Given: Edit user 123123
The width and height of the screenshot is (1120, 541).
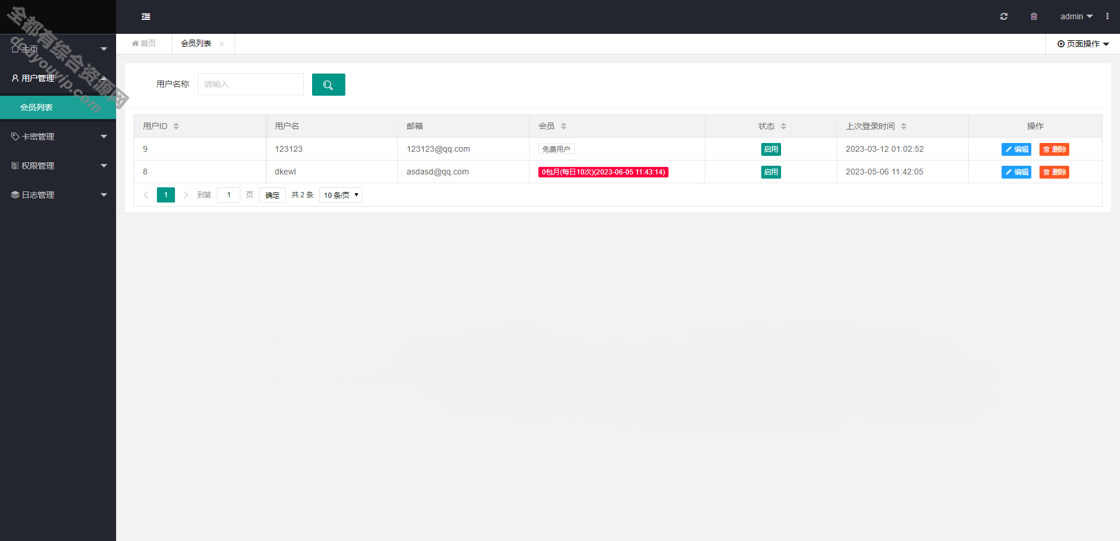Looking at the screenshot, I should [1016, 149].
